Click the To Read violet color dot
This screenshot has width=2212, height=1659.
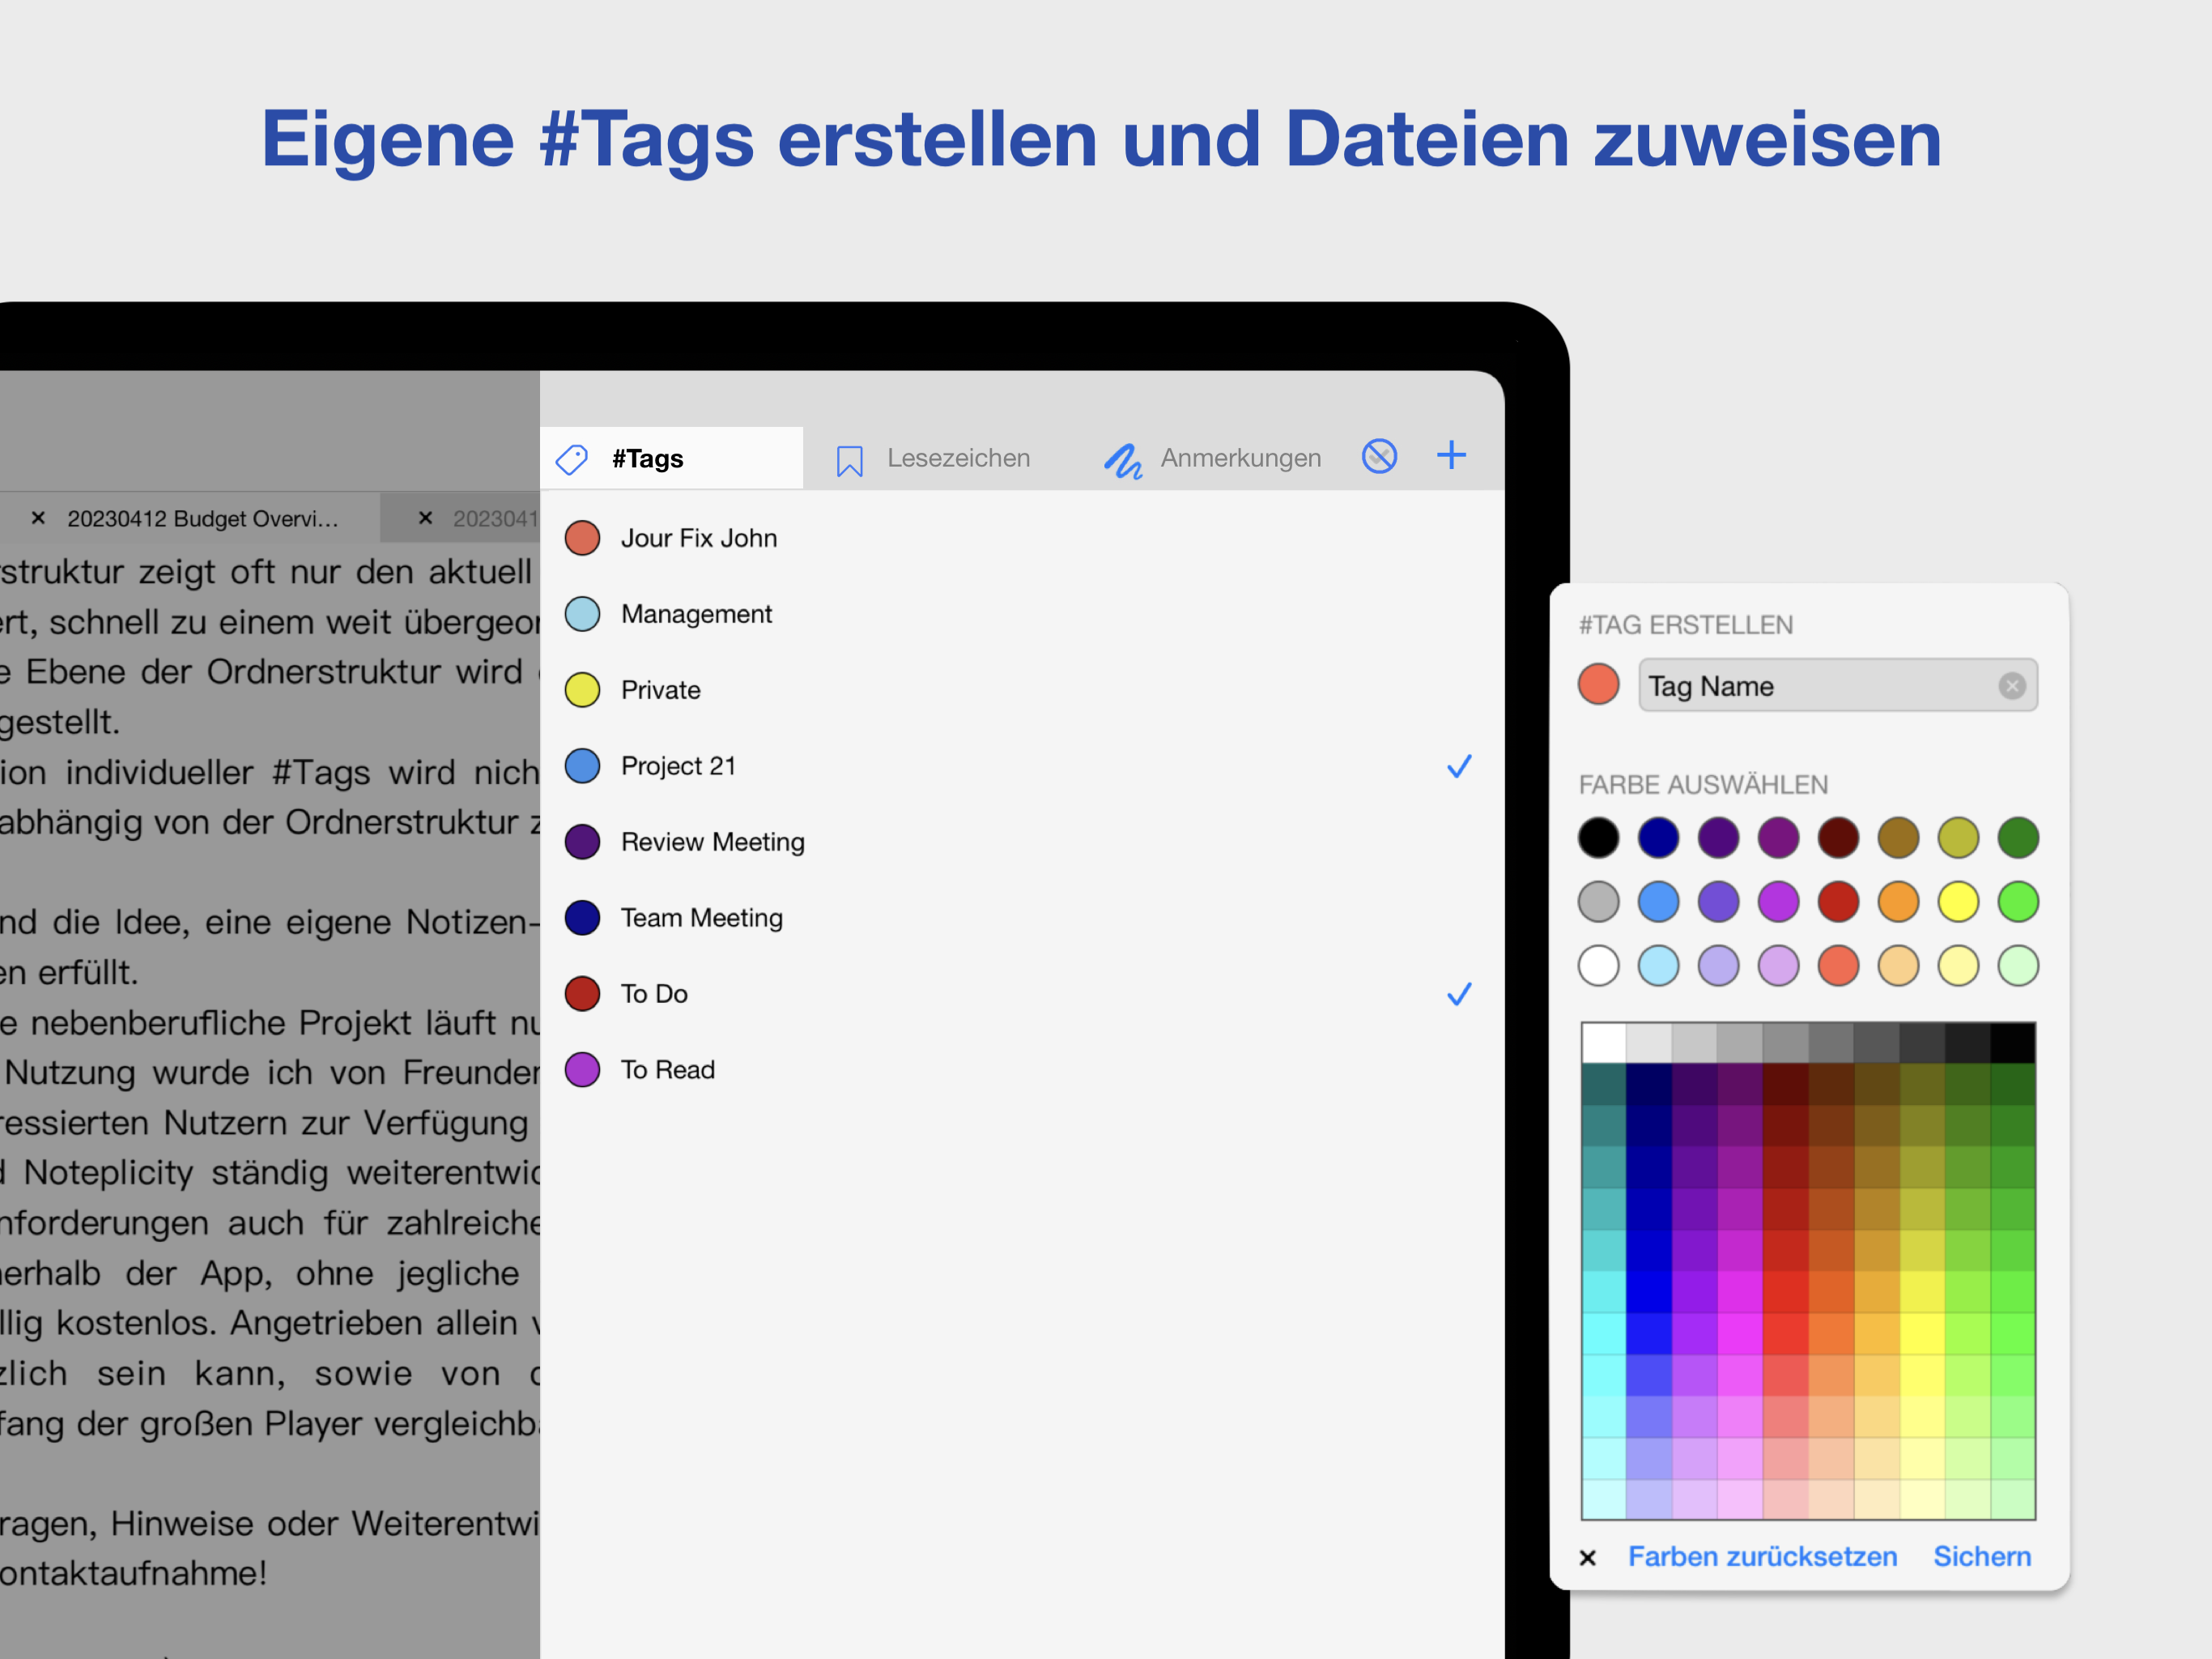coord(582,1069)
